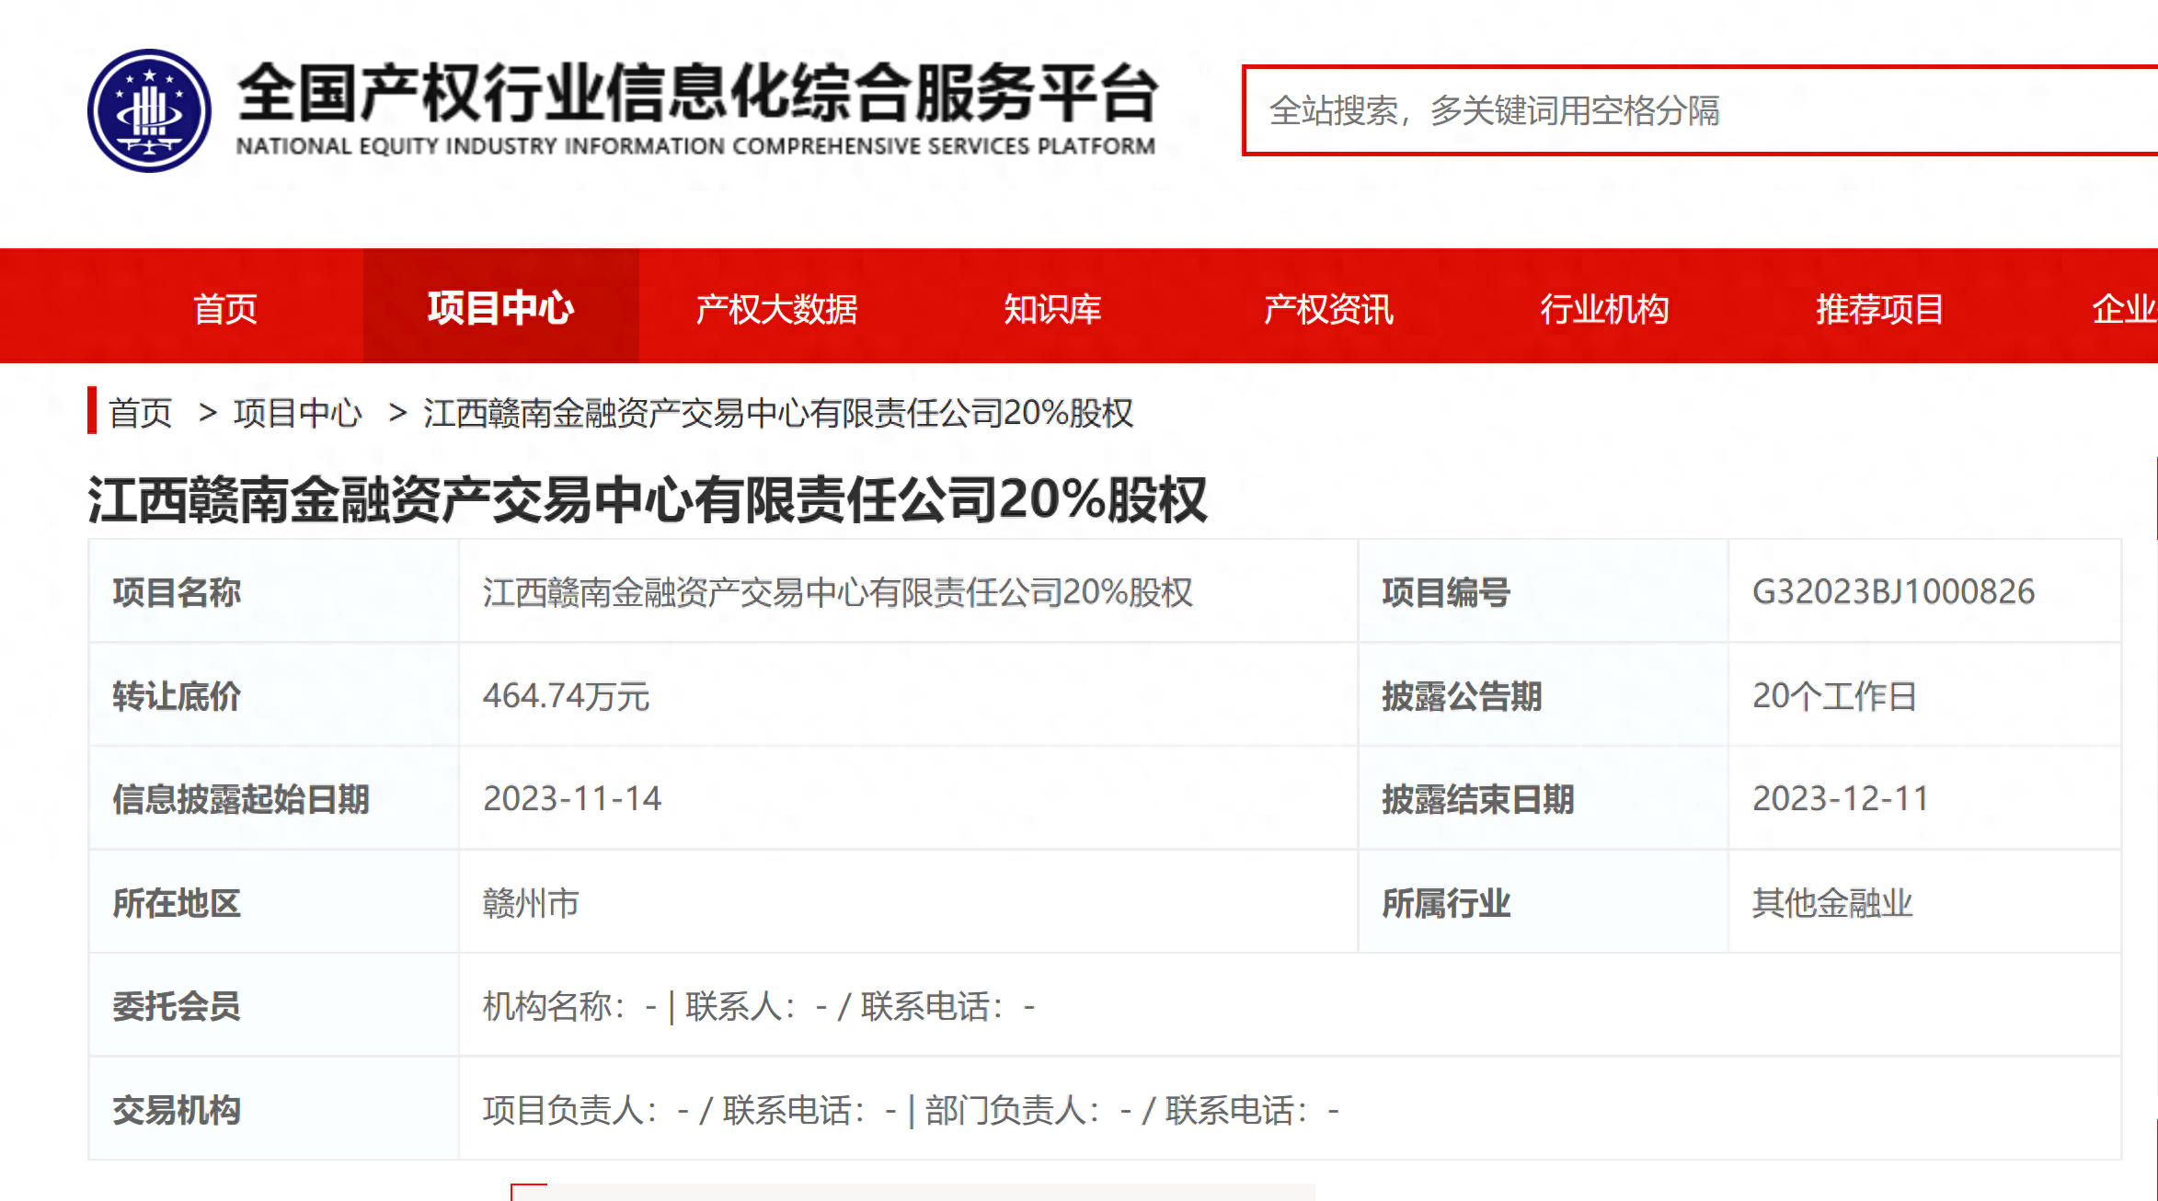Switch to 项目中心 tab
The image size is (2158, 1201).
(x=502, y=309)
